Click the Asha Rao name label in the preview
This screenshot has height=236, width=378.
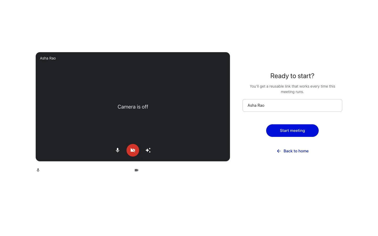(48, 58)
